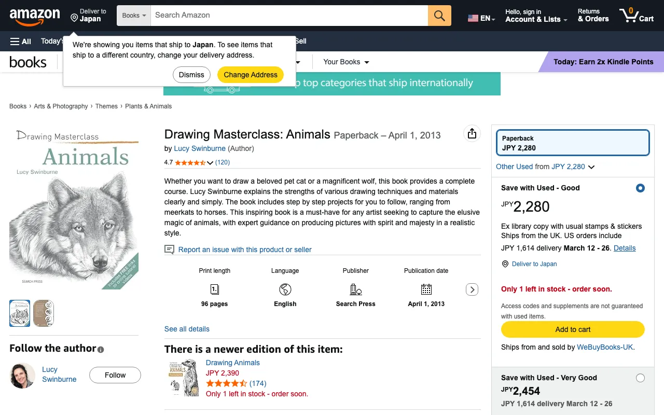Viewport: 664px width, 415px height.
Task: Click the share icon near the product title
Action: click(x=472, y=133)
